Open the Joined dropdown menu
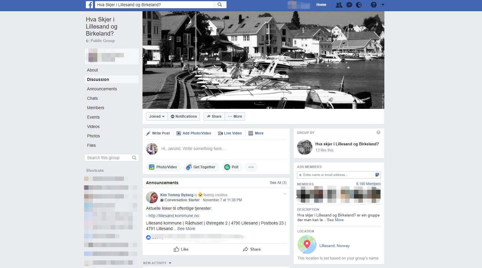Viewport: 482px width, 268px height. (x=157, y=116)
